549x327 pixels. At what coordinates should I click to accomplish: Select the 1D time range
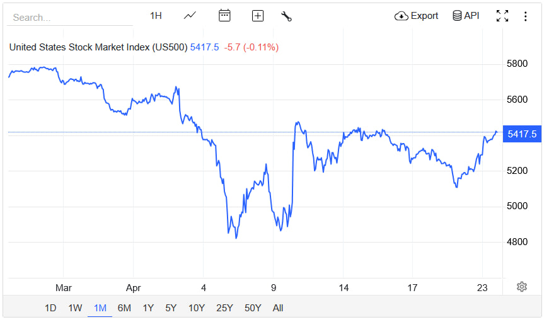tap(50, 308)
